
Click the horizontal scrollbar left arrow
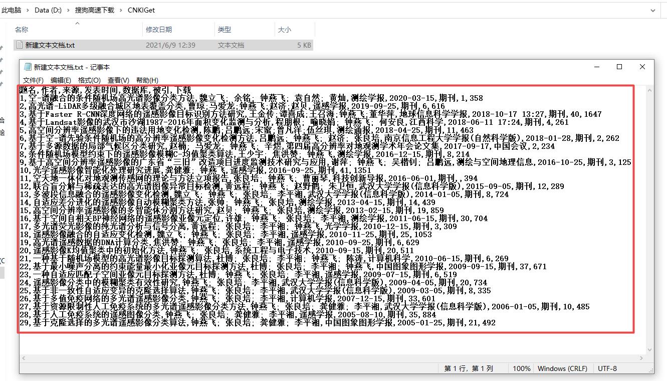24,358
